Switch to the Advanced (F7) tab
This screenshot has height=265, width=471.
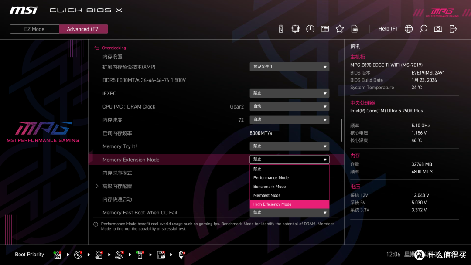click(x=83, y=29)
